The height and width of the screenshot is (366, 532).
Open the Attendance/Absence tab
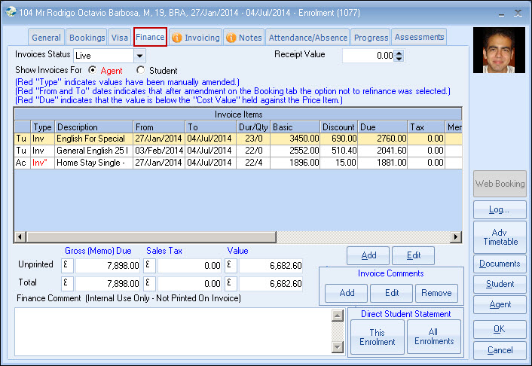click(308, 38)
